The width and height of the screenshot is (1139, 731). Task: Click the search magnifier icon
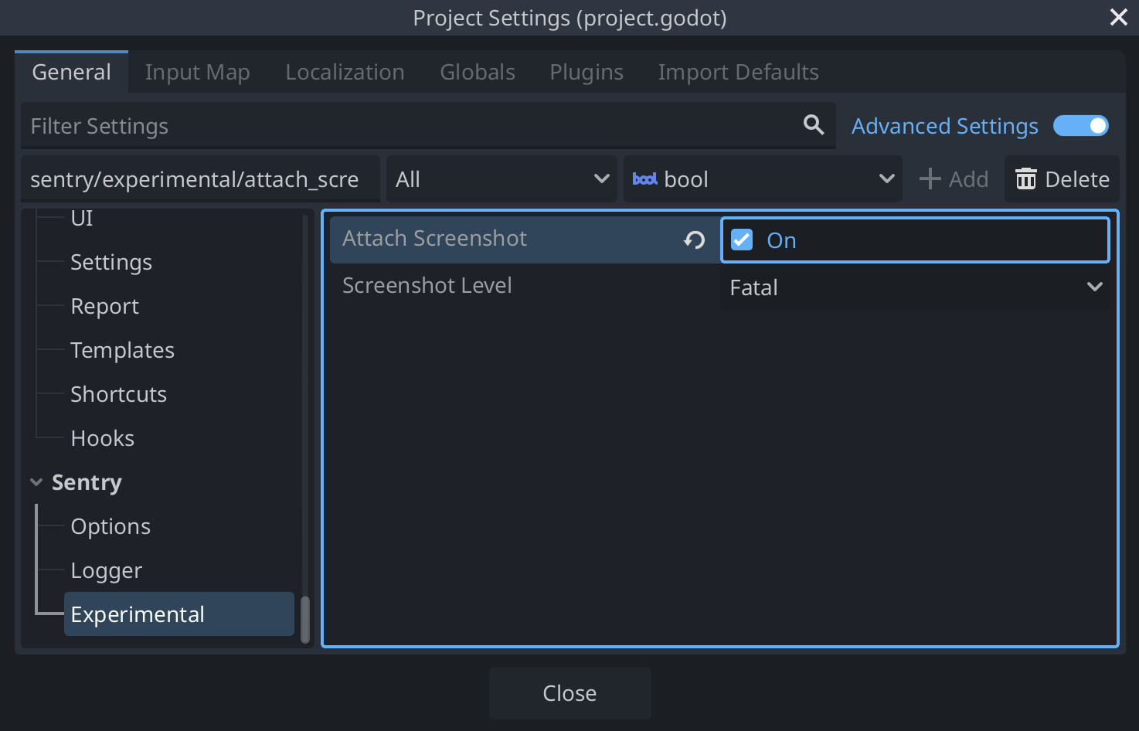[x=812, y=124]
